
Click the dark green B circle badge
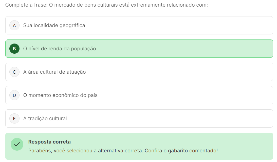tap(14, 49)
